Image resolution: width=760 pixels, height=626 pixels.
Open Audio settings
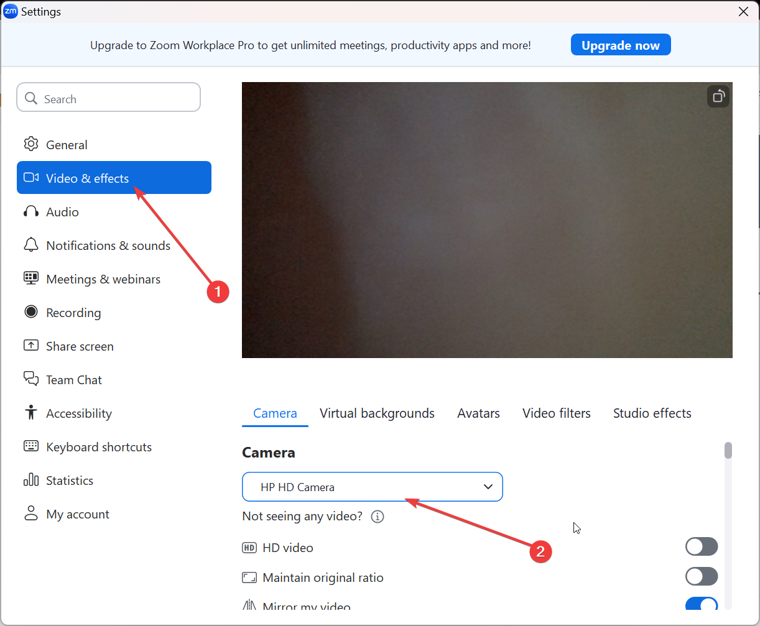click(114, 211)
